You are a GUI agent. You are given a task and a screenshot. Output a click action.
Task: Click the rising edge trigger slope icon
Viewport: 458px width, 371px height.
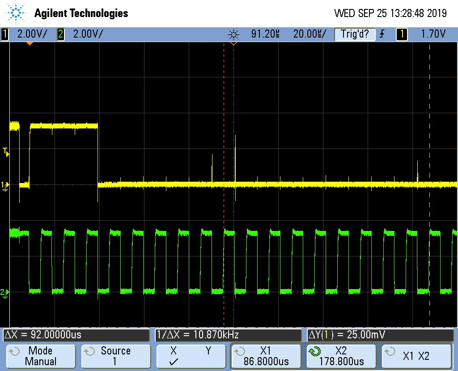coord(382,34)
